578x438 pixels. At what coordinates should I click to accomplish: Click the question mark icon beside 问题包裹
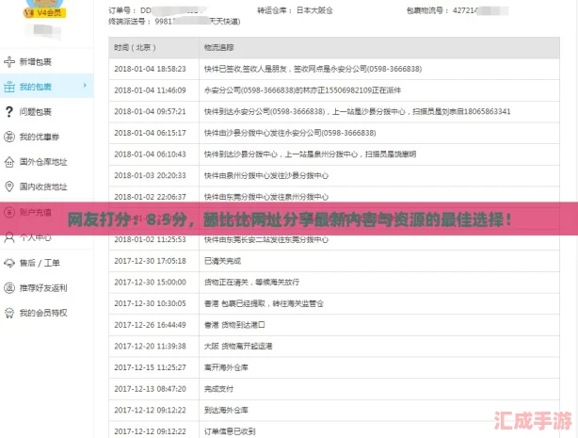coord(9,112)
